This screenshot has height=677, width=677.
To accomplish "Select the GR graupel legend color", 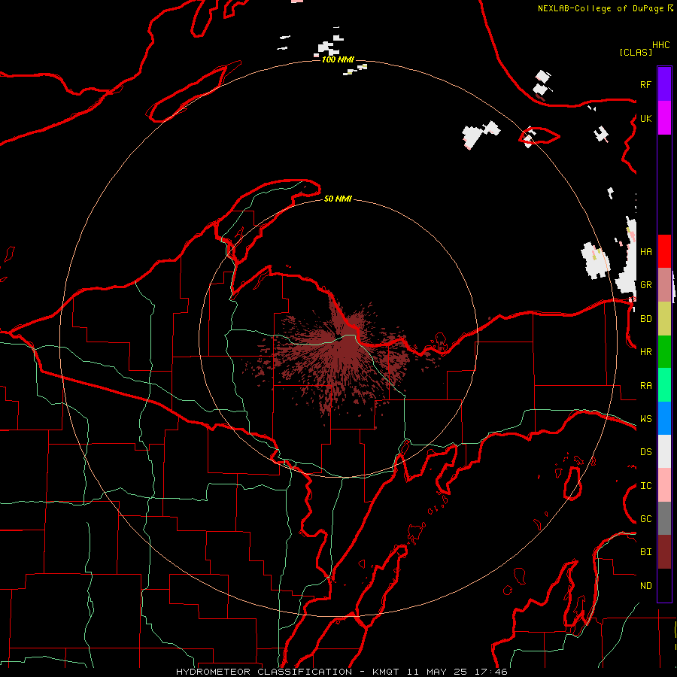I will click(x=664, y=285).
